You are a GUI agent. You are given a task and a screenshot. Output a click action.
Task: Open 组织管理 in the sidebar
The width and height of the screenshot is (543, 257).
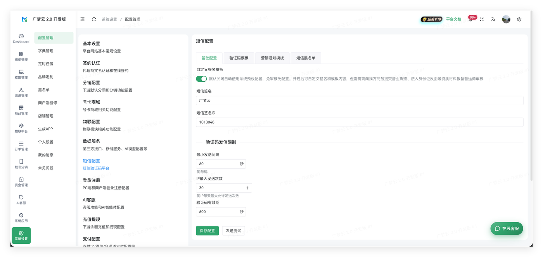coord(21,57)
